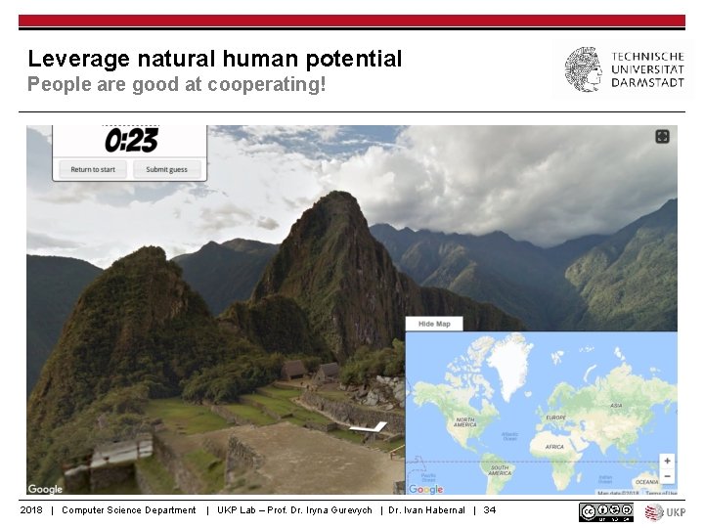Click the white street view navigation arrow
The width and height of the screenshot is (704, 528).
pyautogui.click(x=369, y=428)
